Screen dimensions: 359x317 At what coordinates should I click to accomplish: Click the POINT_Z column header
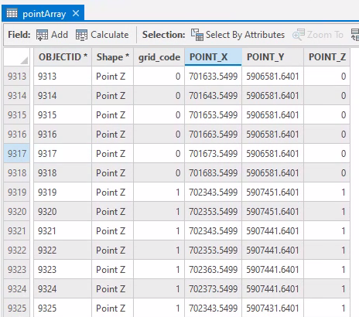(x=327, y=57)
